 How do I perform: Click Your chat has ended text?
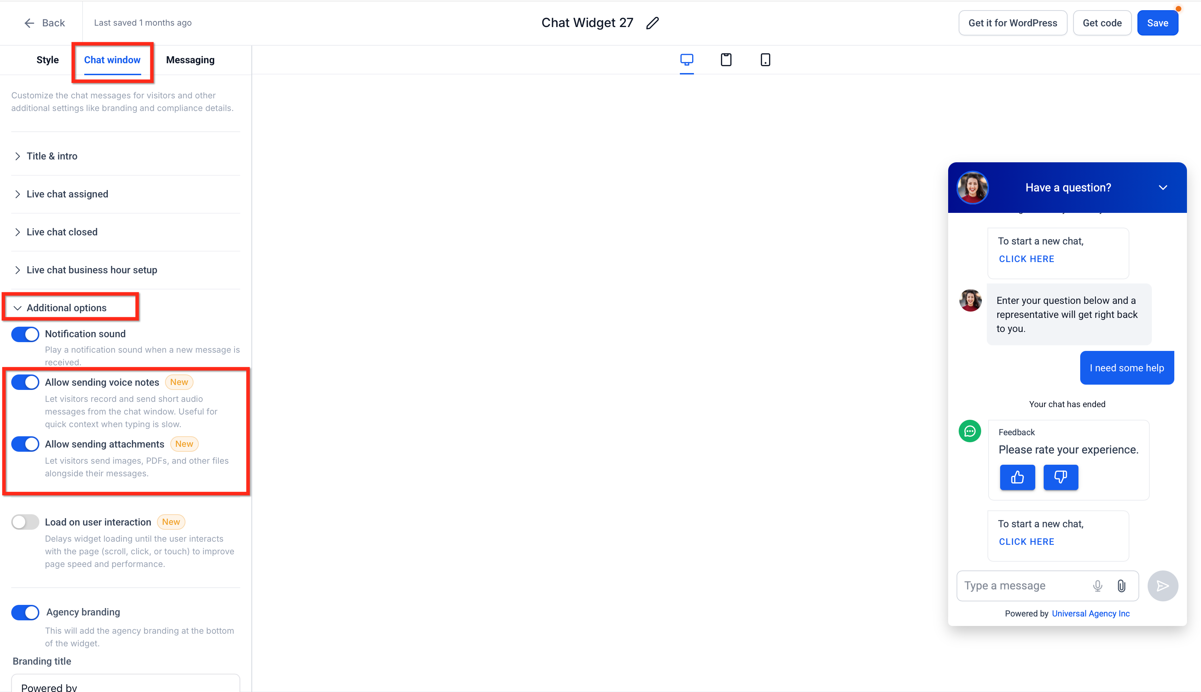coord(1067,404)
